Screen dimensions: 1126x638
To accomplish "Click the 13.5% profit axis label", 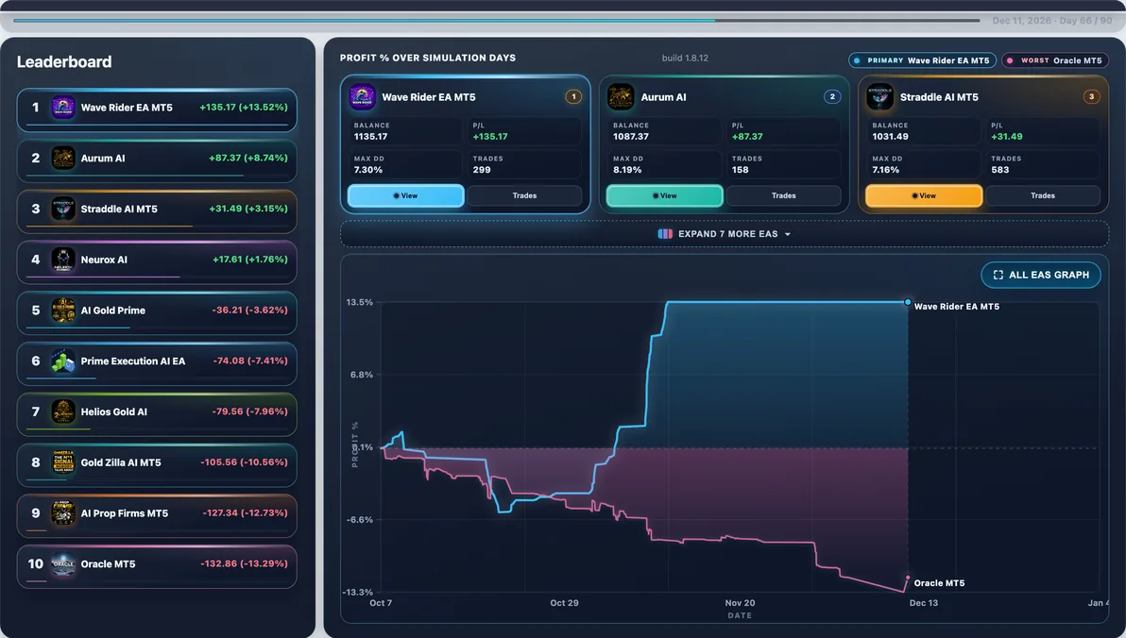I will pos(360,302).
